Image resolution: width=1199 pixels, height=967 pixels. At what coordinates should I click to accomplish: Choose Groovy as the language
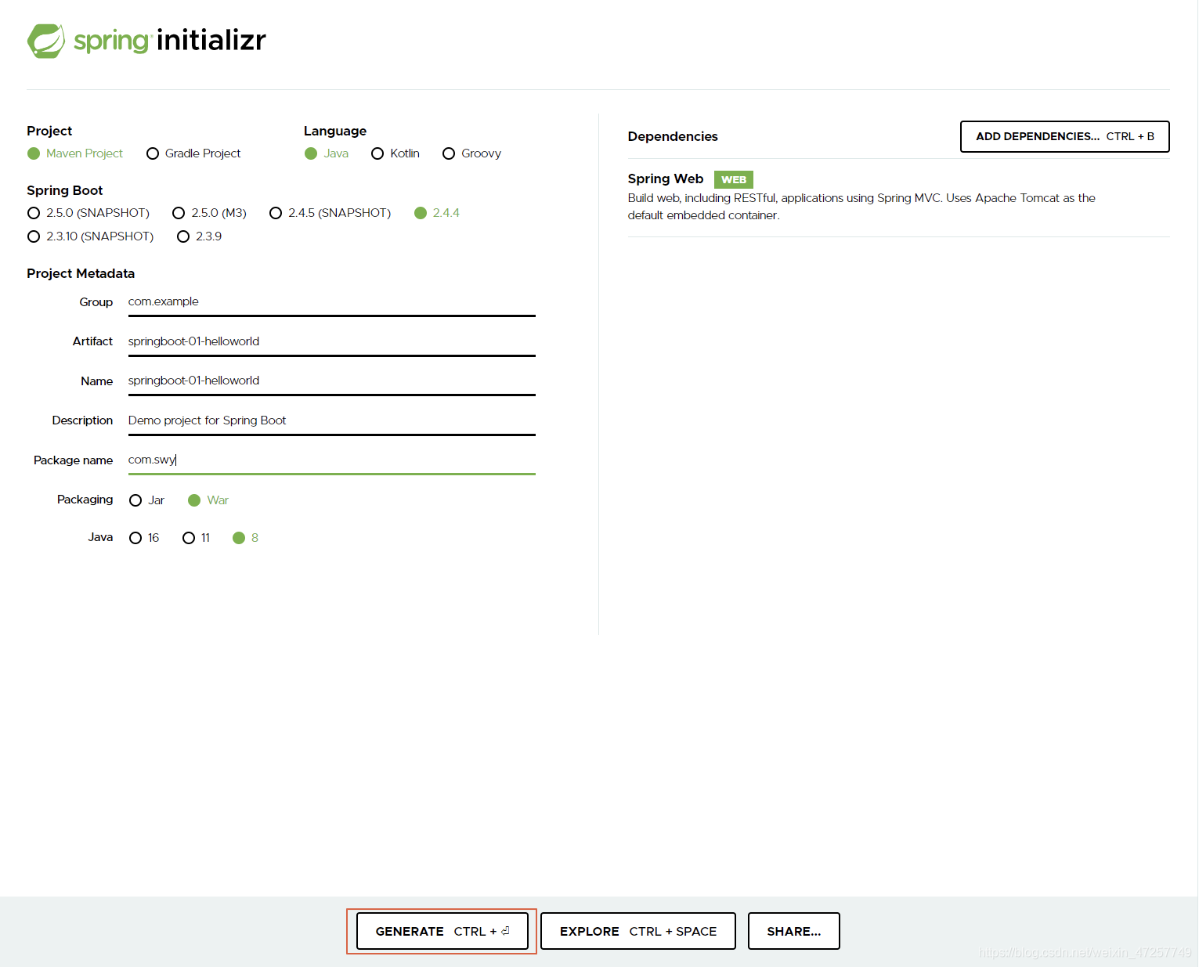tap(472, 153)
